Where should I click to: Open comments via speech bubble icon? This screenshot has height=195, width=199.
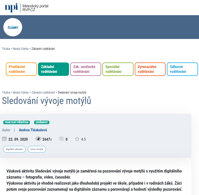click(61, 139)
